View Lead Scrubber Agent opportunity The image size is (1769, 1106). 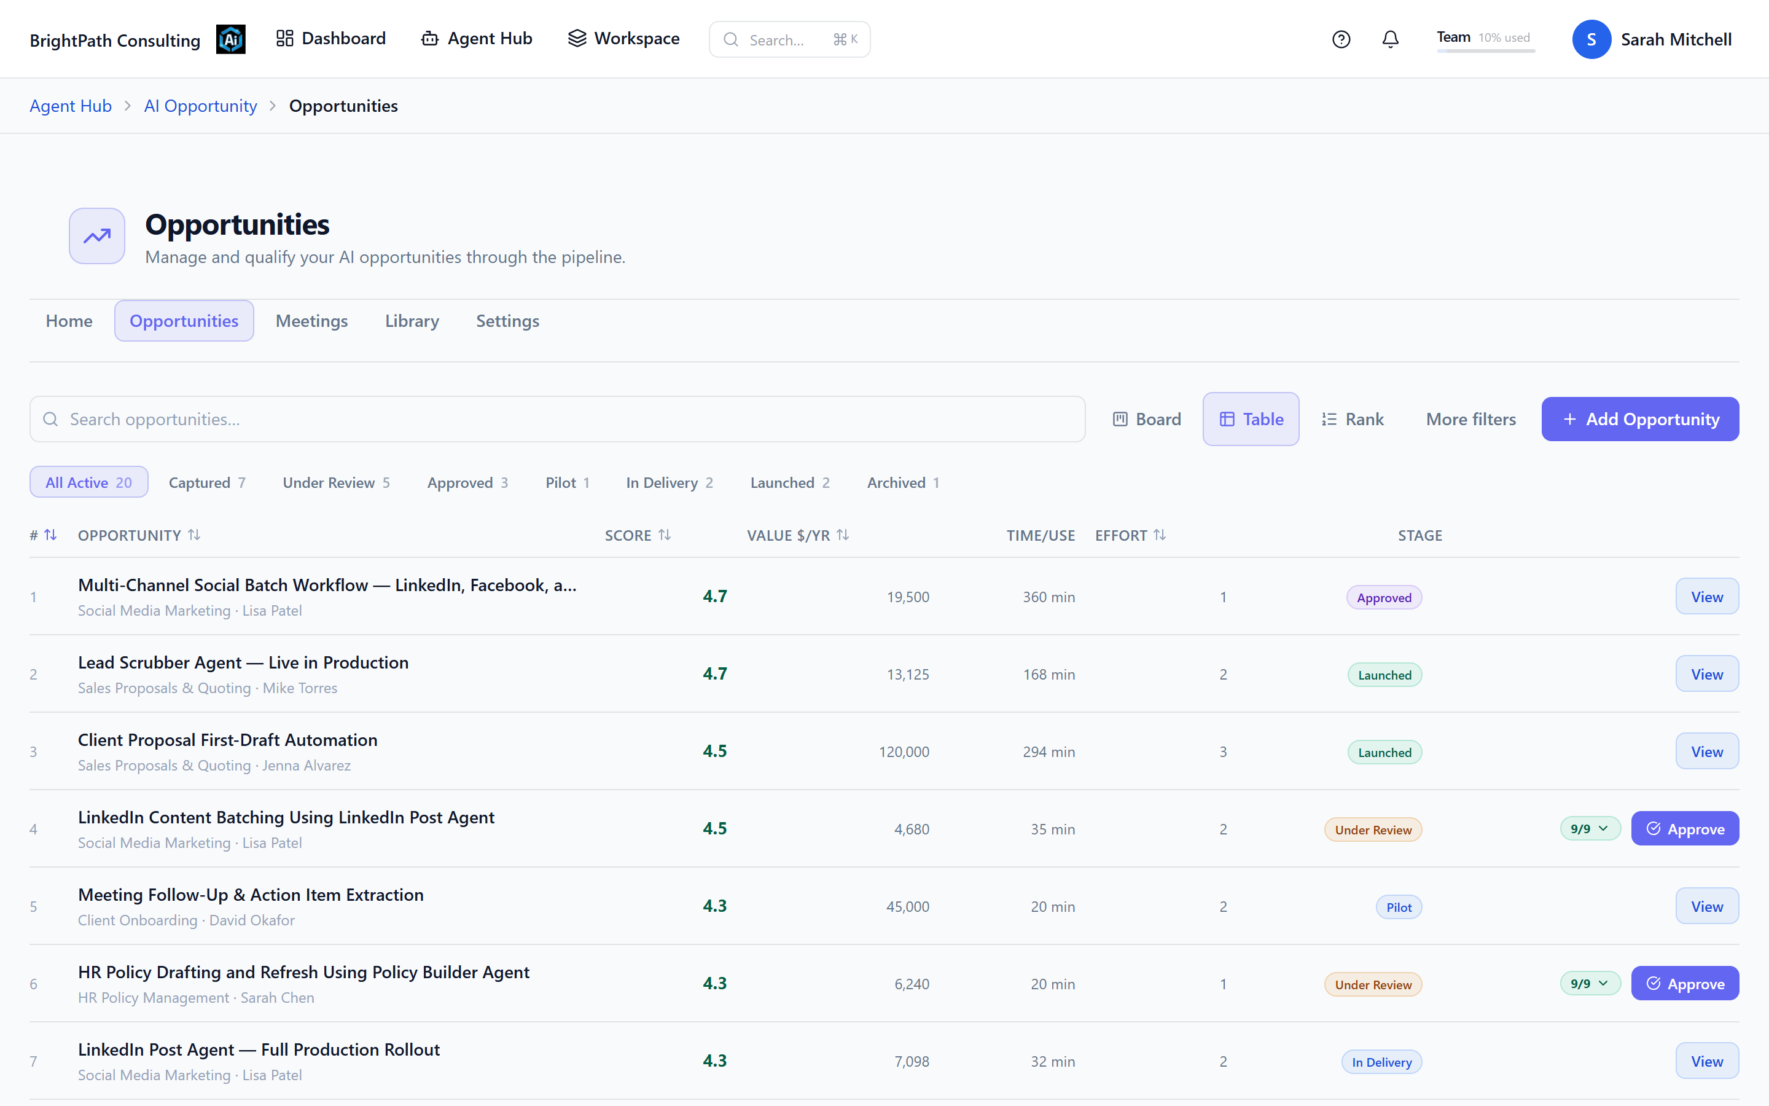1707,675
